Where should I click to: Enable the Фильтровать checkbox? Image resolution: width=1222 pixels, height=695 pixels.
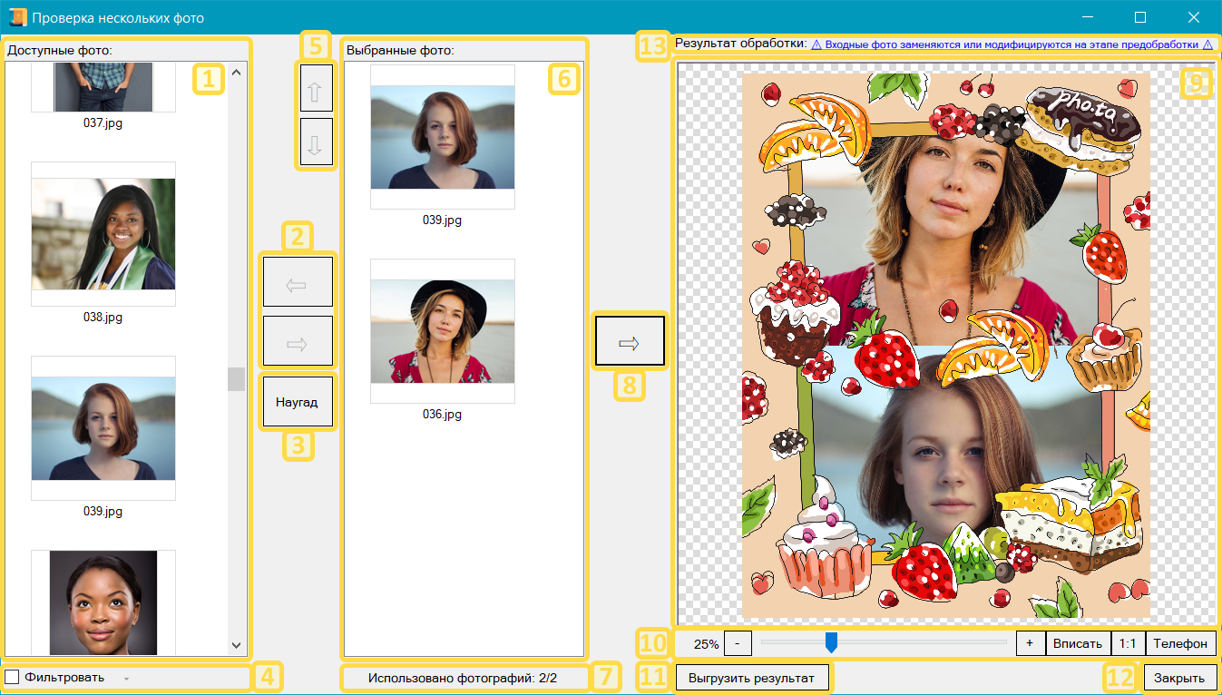click(x=12, y=677)
